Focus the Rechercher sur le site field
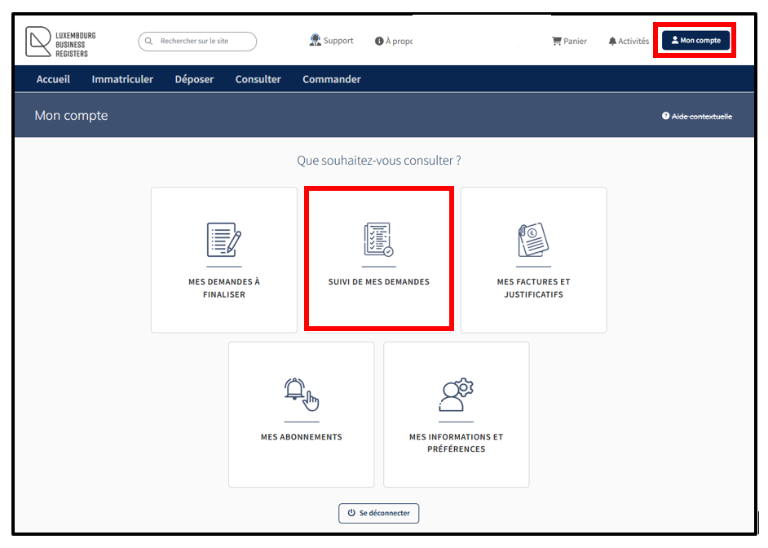This screenshot has height=548, width=768. (204, 42)
